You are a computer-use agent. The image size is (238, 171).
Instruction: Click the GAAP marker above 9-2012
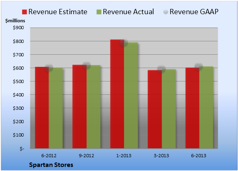[x=87, y=65]
